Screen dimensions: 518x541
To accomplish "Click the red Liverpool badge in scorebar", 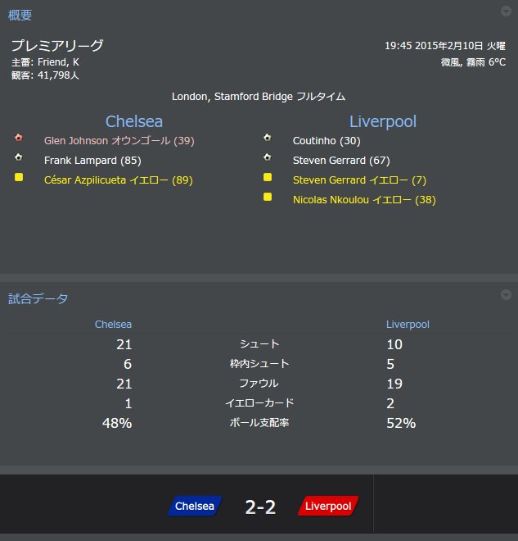I will pos(328,506).
